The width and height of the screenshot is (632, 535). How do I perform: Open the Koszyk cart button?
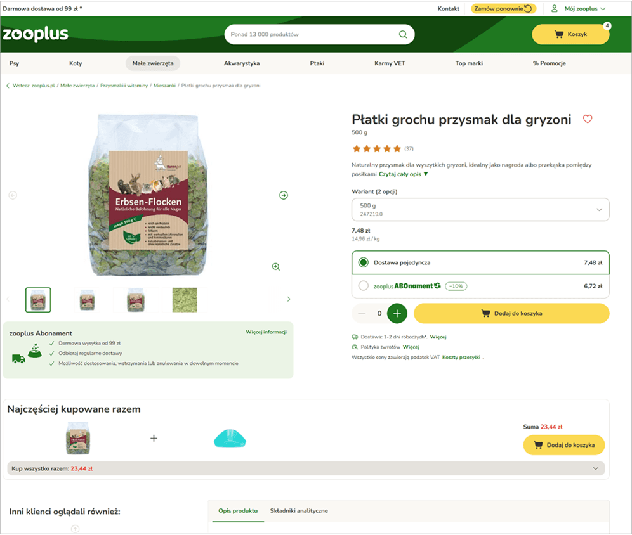point(570,34)
